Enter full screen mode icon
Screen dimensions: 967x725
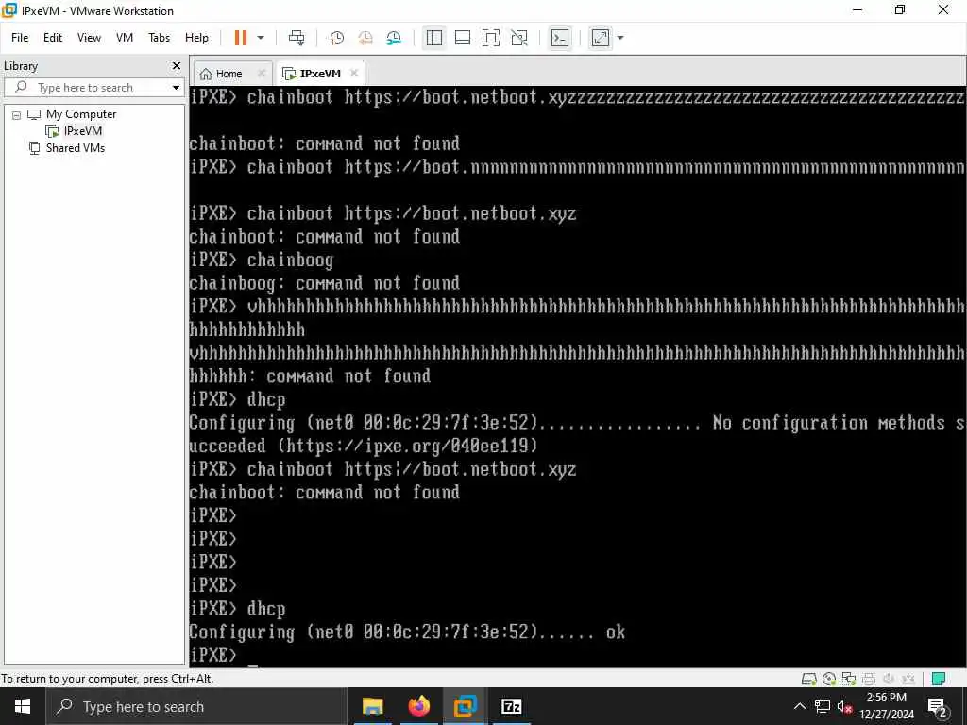click(x=491, y=38)
